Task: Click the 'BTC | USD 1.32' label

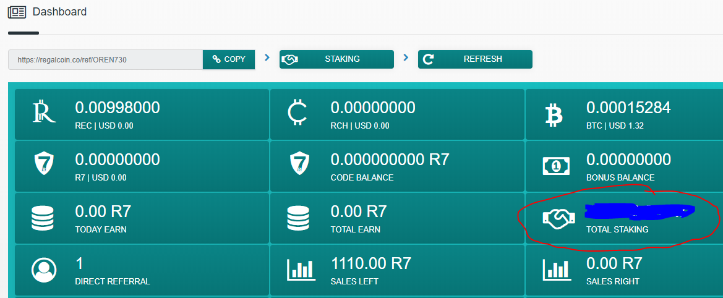Action: [x=615, y=126]
